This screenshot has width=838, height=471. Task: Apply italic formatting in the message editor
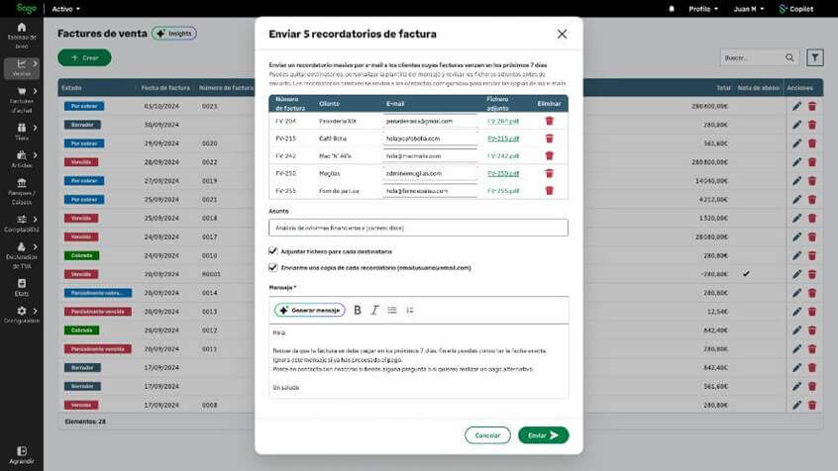click(x=374, y=310)
